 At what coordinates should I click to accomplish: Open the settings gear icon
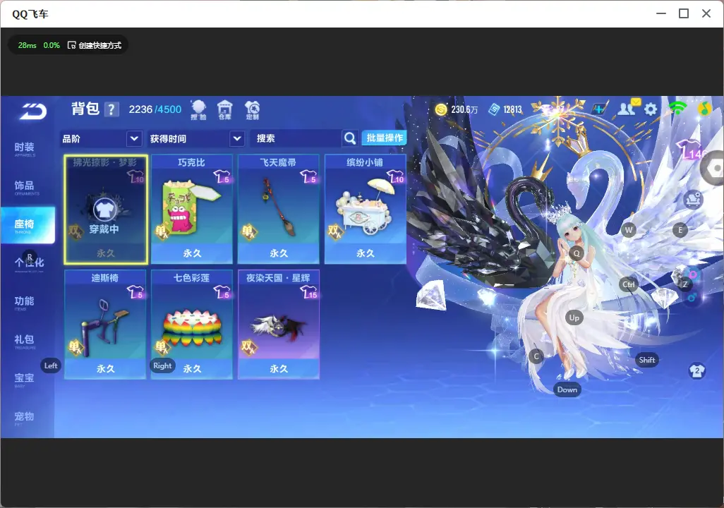(x=650, y=109)
